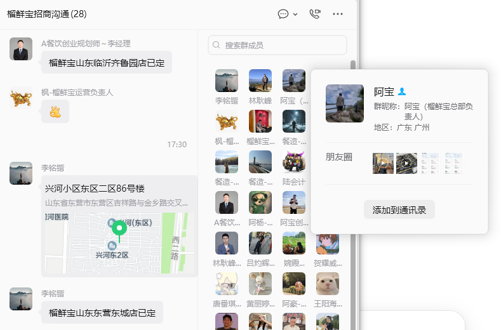Click message 榴鲜宝山东临沂齐鲁园店已定
501x330 pixels.
click(107, 63)
